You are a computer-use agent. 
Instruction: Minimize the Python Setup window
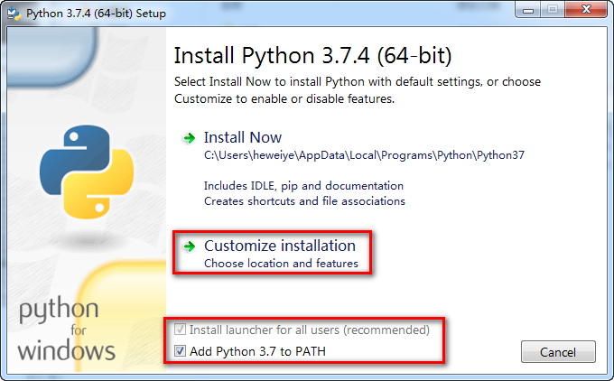click(527, 12)
